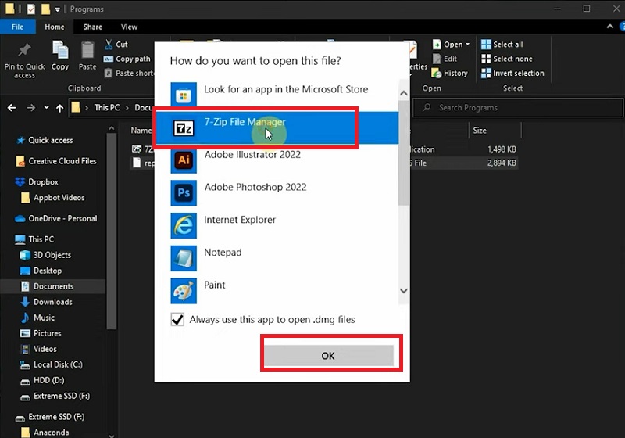
Task: Click navigation pane scrollbar up arrow
Action: [x=112, y=128]
